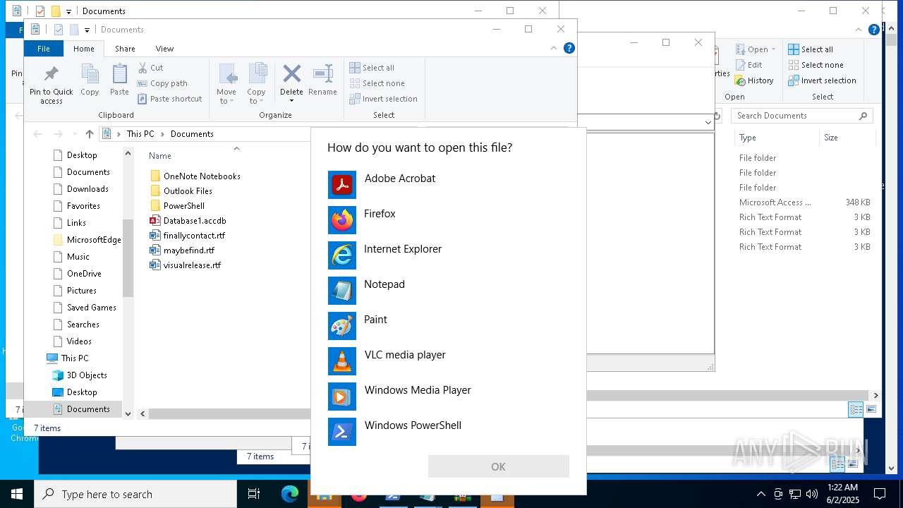
Task: Click Select none in front window ribbon
Action: (x=377, y=83)
